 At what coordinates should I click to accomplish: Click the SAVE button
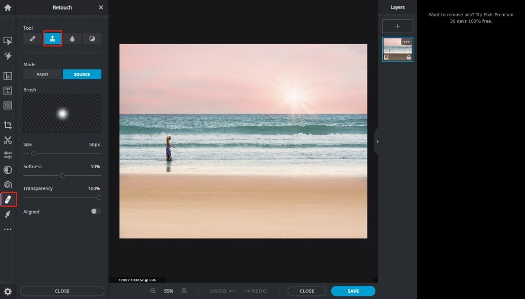[353, 291]
